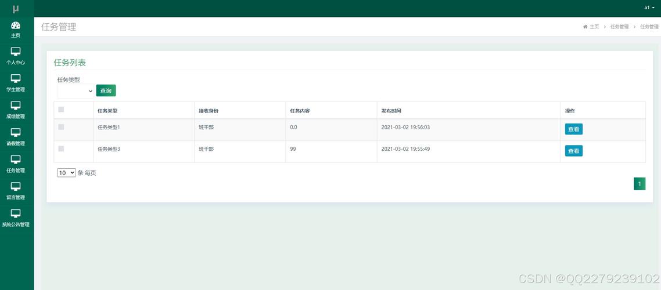Open 留言管理 sidebar icon
This screenshot has height=290, width=661.
click(16, 186)
